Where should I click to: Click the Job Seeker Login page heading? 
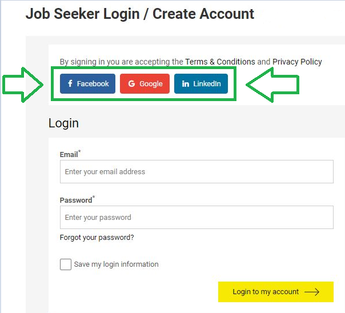tap(140, 14)
